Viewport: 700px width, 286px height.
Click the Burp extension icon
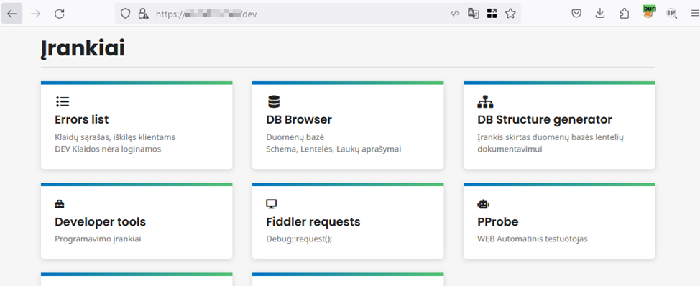point(648,11)
